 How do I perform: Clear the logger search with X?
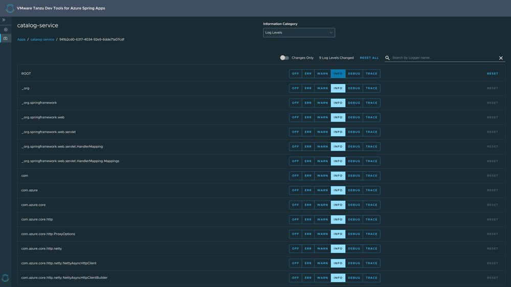501,58
